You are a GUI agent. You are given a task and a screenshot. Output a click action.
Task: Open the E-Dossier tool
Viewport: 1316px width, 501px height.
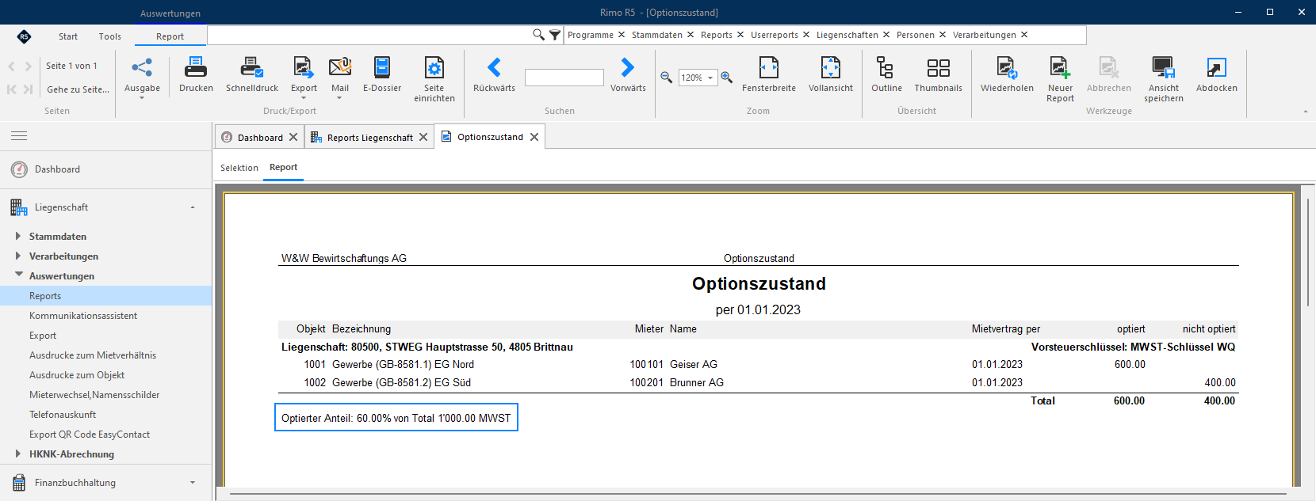382,75
